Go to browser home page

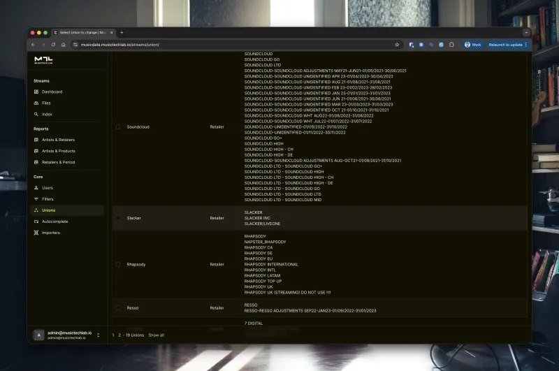[x=63, y=45]
